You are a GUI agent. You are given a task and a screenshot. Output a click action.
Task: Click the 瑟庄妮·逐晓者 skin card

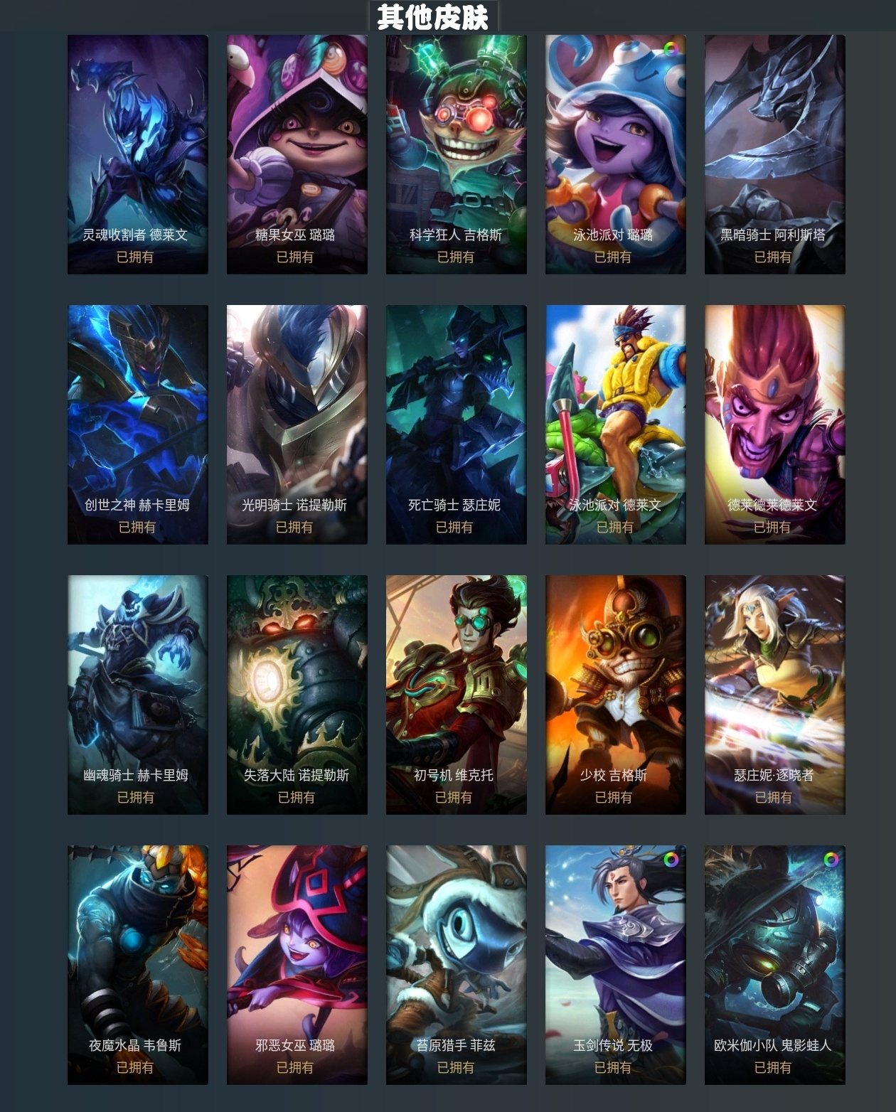click(775, 695)
